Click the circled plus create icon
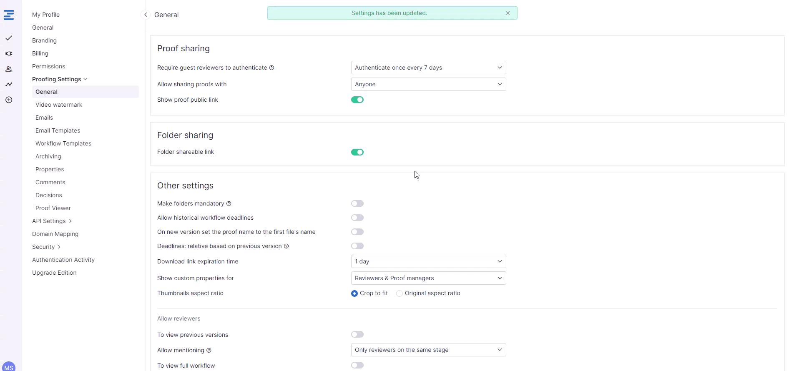 [x=9, y=100]
